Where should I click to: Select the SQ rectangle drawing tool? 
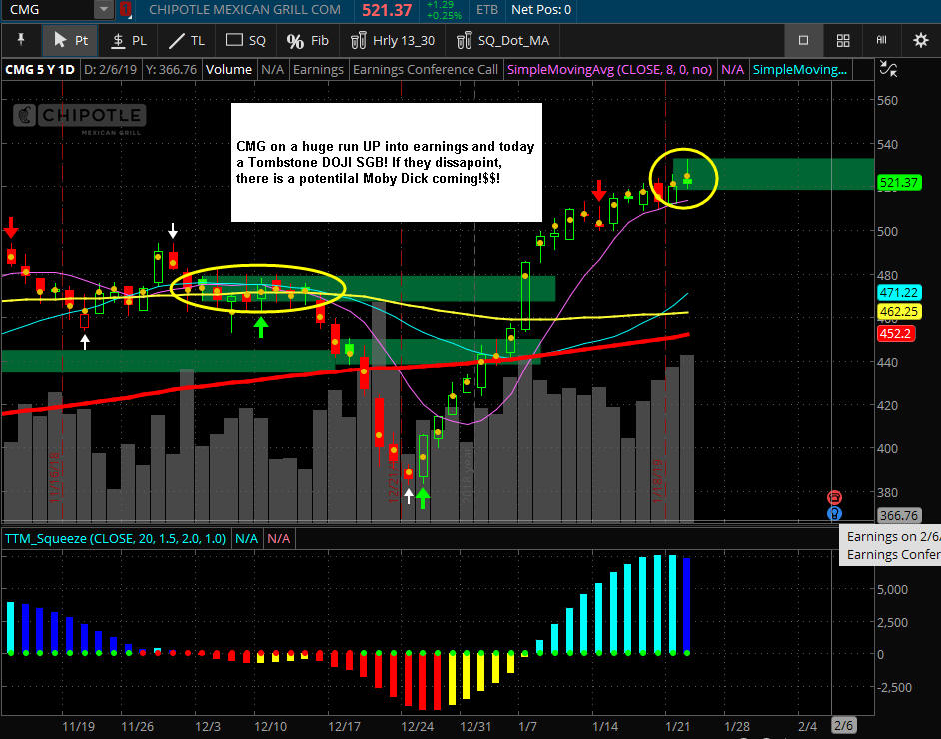(x=245, y=40)
